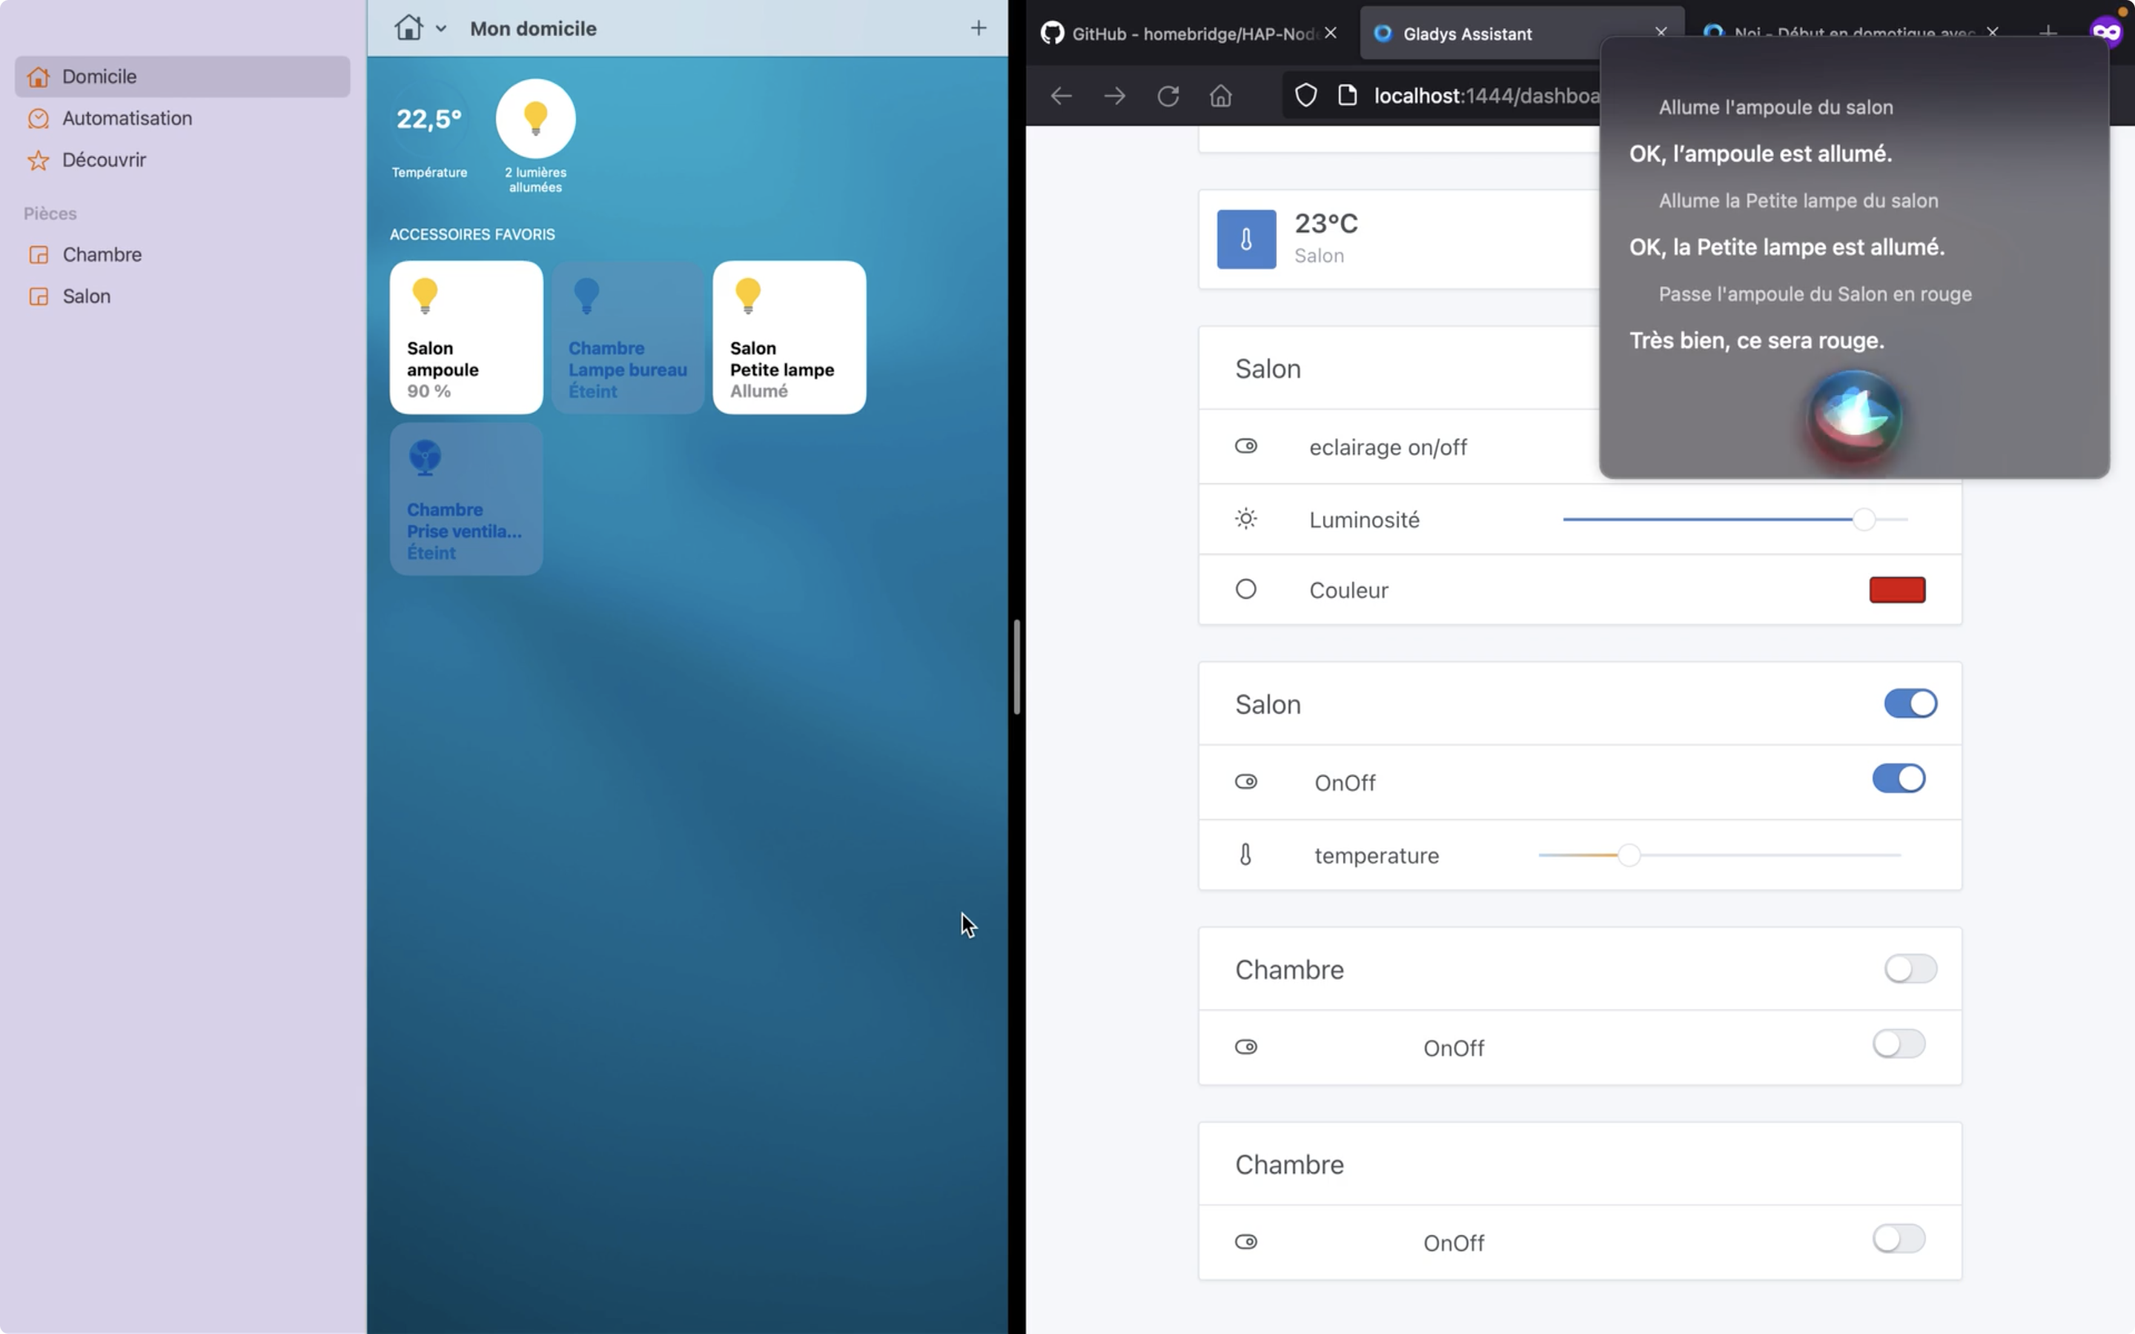The width and height of the screenshot is (2135, 1334).
Task: Click the Salon ampoule bulb icon
Action: (x=426, y=295)
